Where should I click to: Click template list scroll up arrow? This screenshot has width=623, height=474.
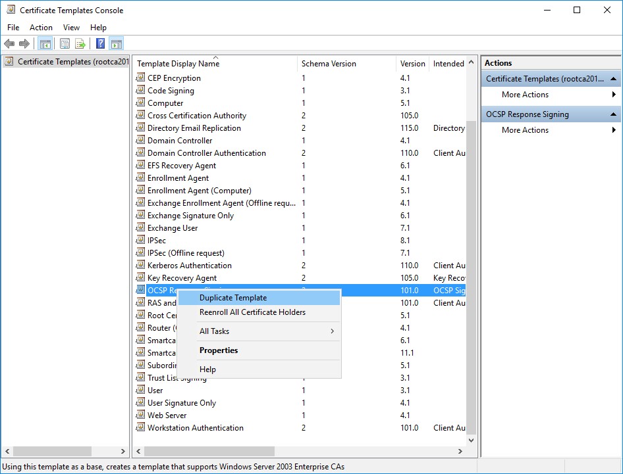click(472, 62)
